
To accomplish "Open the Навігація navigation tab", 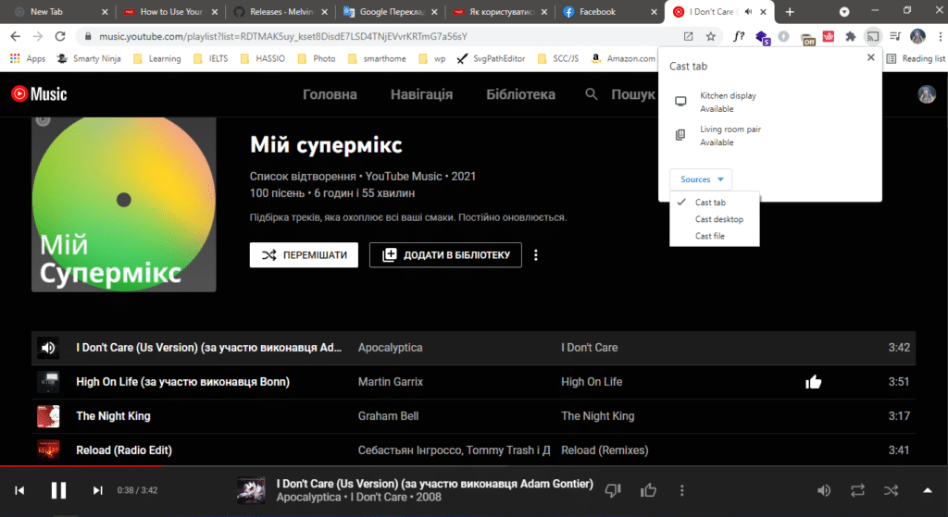I will click(x=421, y=94).
